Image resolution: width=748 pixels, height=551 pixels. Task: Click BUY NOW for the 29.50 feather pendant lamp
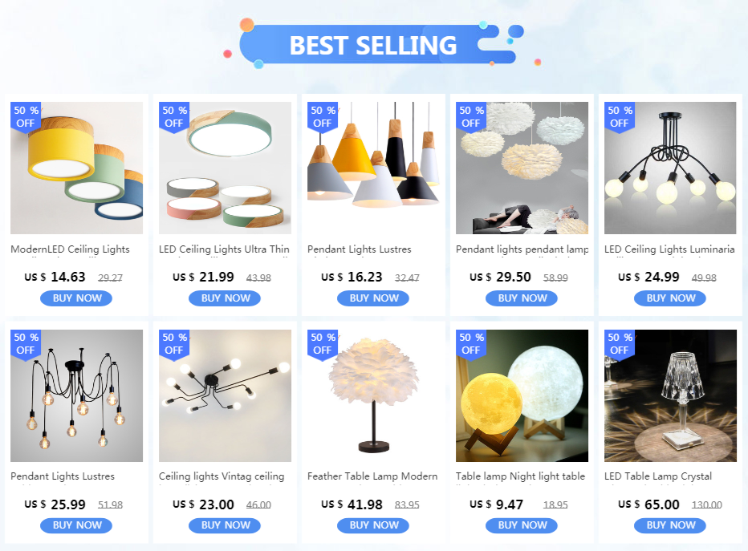click(522, 298)
